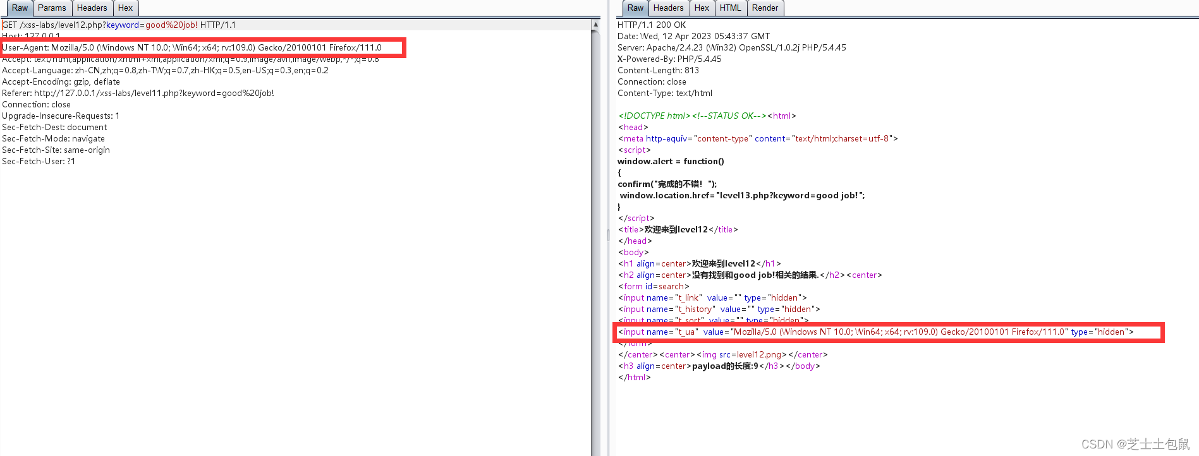
Task: Click the h1 align=center line
Action: click(700, 264)
